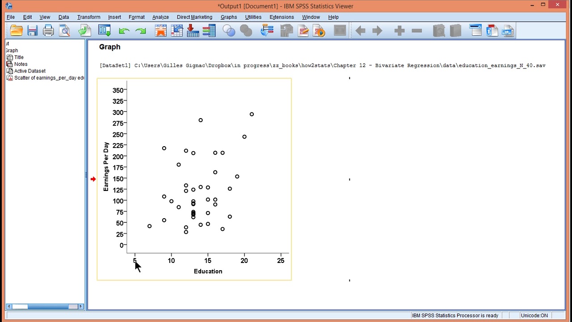Open the Format menu
Screen dimensions: 572x322
pyautogui.click(x=136, y=17)
